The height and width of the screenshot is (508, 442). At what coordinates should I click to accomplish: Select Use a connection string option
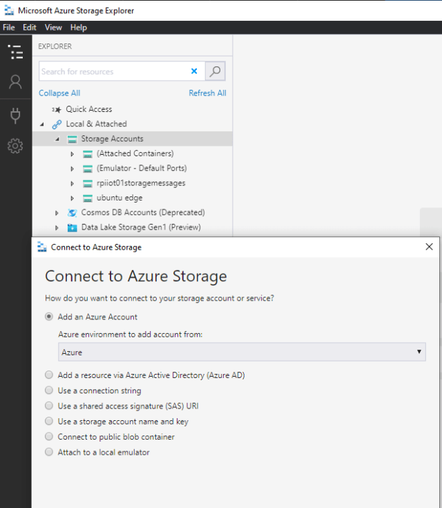(x=49, y=391)
